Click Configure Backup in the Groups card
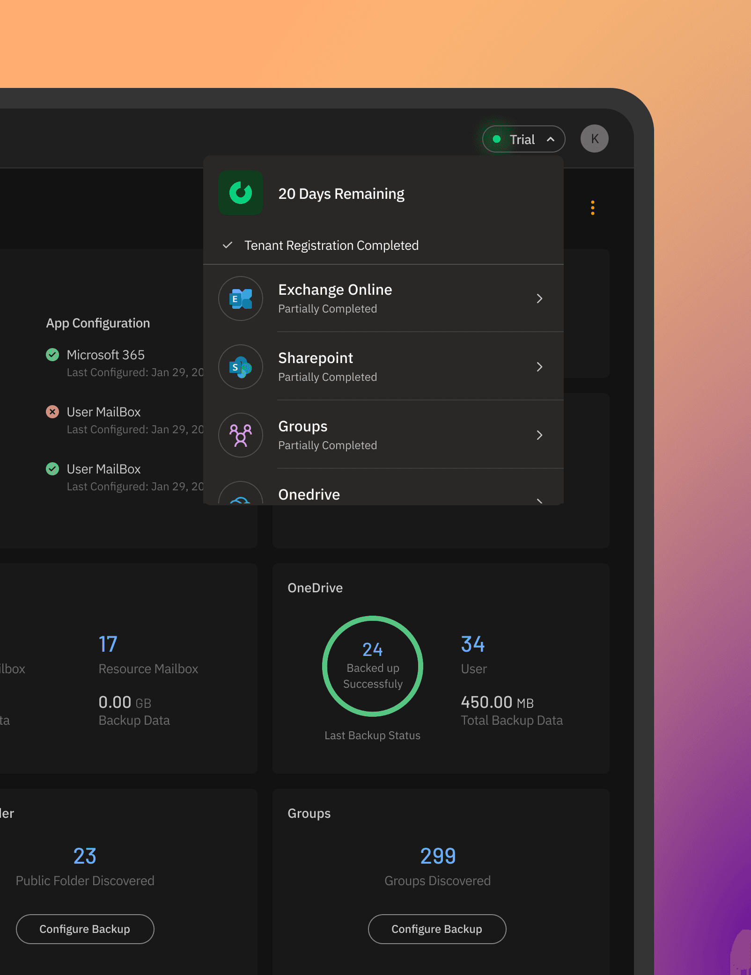Image resolution: width=751 pixels, height=975 pixels. (x=436, y=929)
